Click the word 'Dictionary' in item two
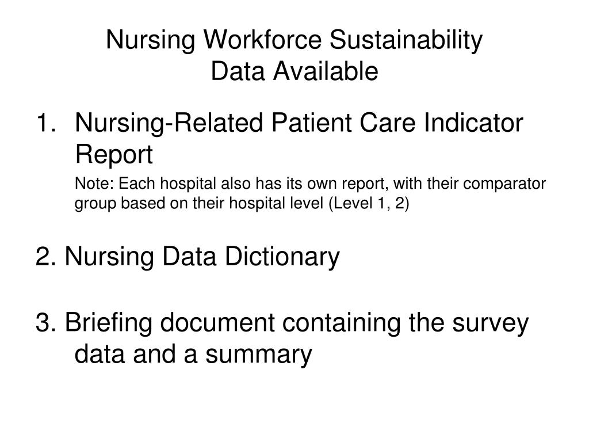 click(x=282, y=258)
